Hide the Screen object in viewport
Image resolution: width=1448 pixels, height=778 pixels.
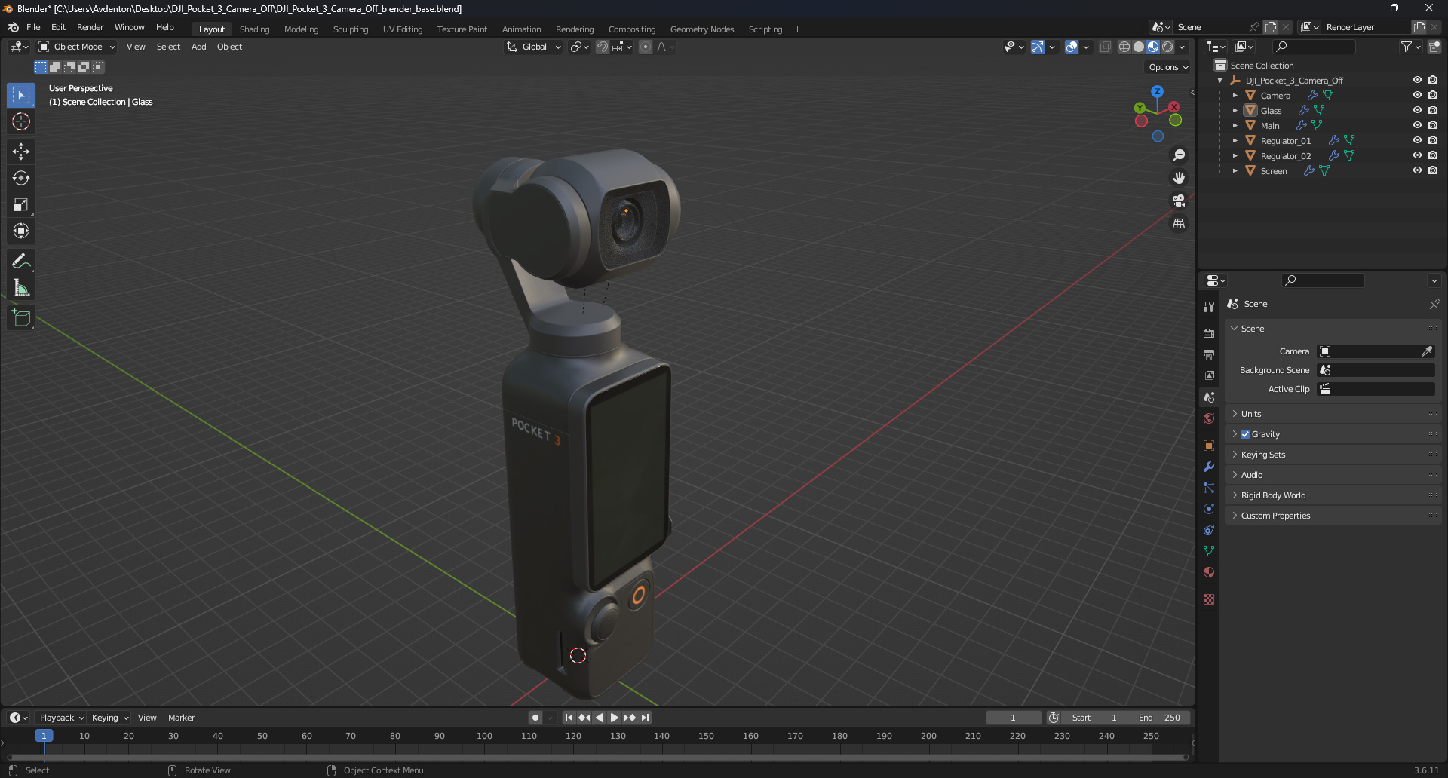pos(1417,170)
